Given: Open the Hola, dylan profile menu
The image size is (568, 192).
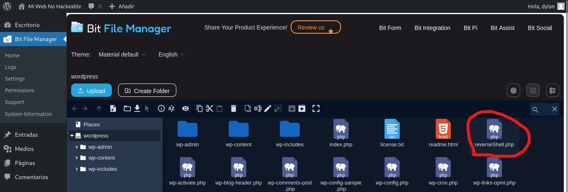Looking at the screenshot, I should [x=546, y=6].
